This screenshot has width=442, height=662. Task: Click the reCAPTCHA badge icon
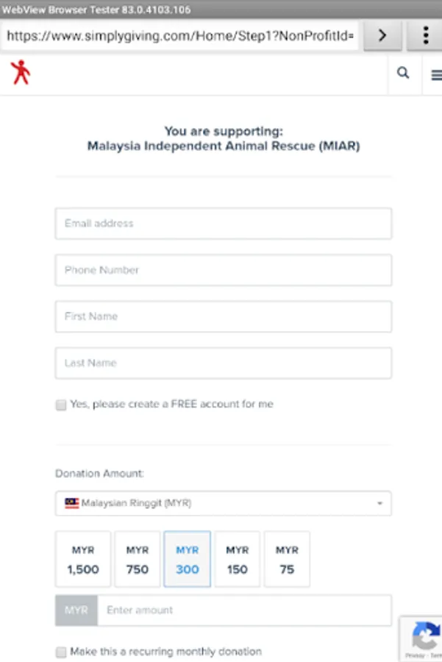[426, 636]
